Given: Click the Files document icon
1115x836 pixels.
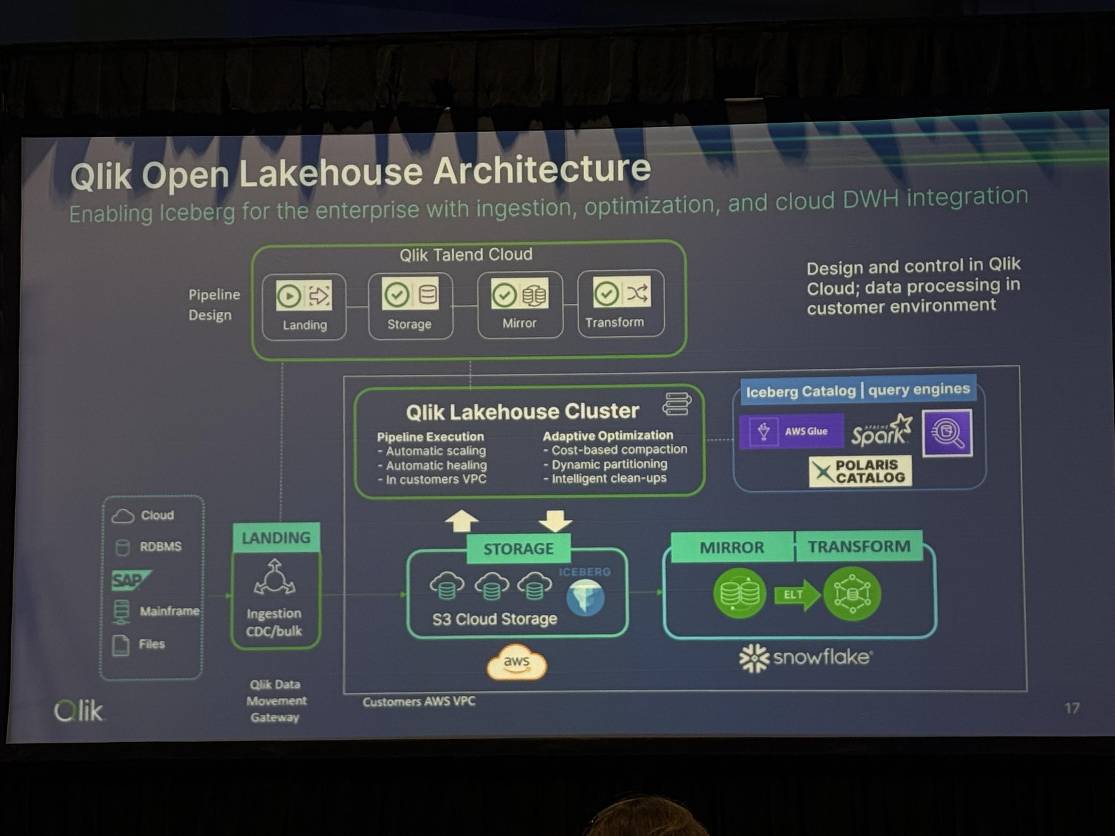Looking at the screenshot, I should tap(121, 645).
